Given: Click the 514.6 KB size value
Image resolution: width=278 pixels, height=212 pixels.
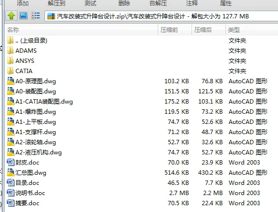Looking at the screenshot, I should pos(176,172).
